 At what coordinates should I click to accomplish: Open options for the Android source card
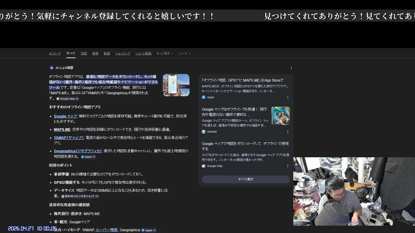[288, 132]
